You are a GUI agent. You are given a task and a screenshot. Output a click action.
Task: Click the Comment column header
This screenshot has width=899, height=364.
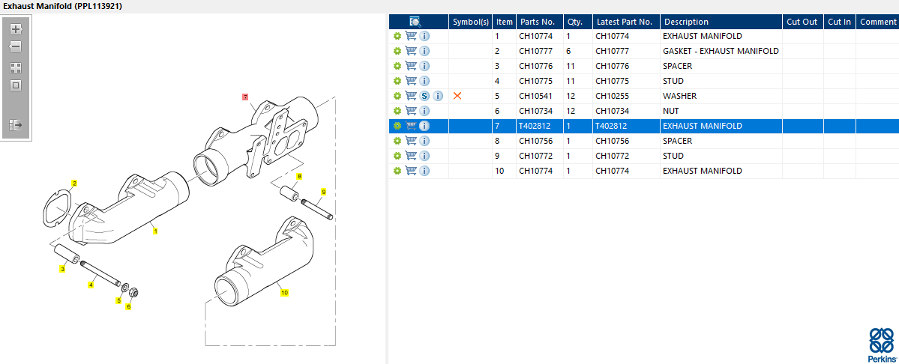pos(877,22)
